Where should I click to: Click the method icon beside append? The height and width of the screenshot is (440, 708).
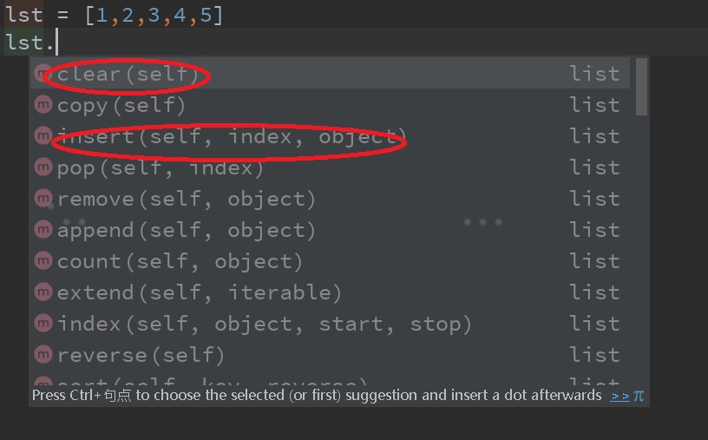pyautogui.click(x=43, y=230)
